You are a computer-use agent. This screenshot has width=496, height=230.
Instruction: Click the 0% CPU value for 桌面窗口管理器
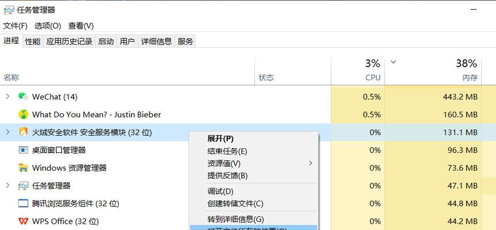375,150
